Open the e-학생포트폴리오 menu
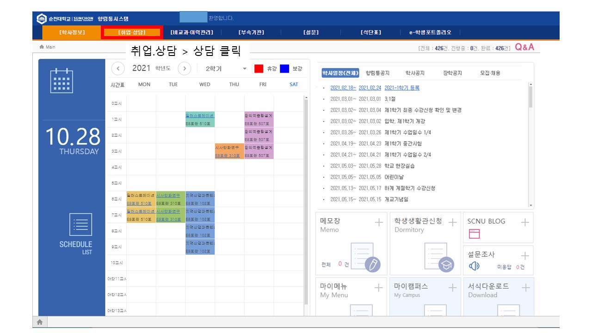This screenshot has width=592, height=333. pyautogui.click(x=430, y=32)
